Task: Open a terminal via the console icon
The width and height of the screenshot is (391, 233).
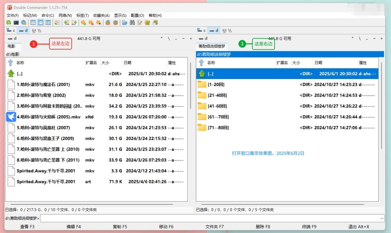Action: point(16,23)
